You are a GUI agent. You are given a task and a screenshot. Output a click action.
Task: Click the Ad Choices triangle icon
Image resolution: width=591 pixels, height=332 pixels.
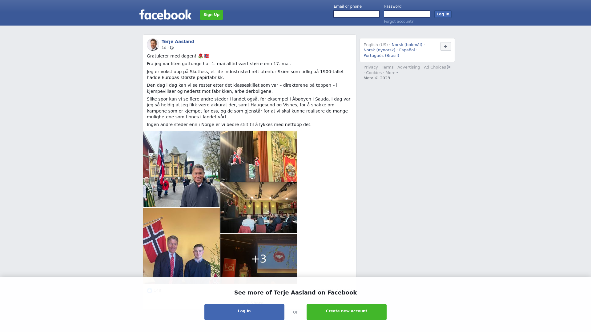pyautogui.click(x=449, y=67)
